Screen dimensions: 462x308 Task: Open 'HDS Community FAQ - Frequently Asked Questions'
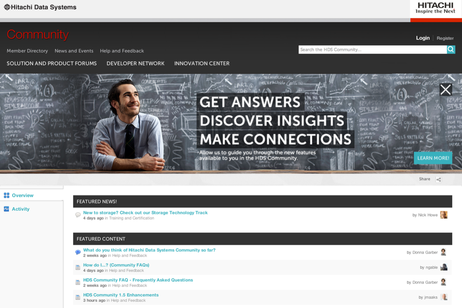coord(138,280)
